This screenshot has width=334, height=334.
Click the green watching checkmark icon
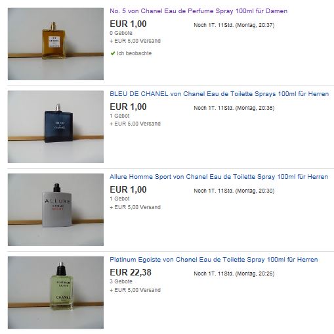tap(113, 53)
